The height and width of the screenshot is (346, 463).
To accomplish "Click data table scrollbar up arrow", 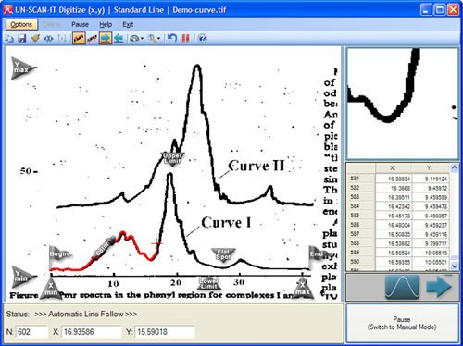I will click(x=454, y=168).
